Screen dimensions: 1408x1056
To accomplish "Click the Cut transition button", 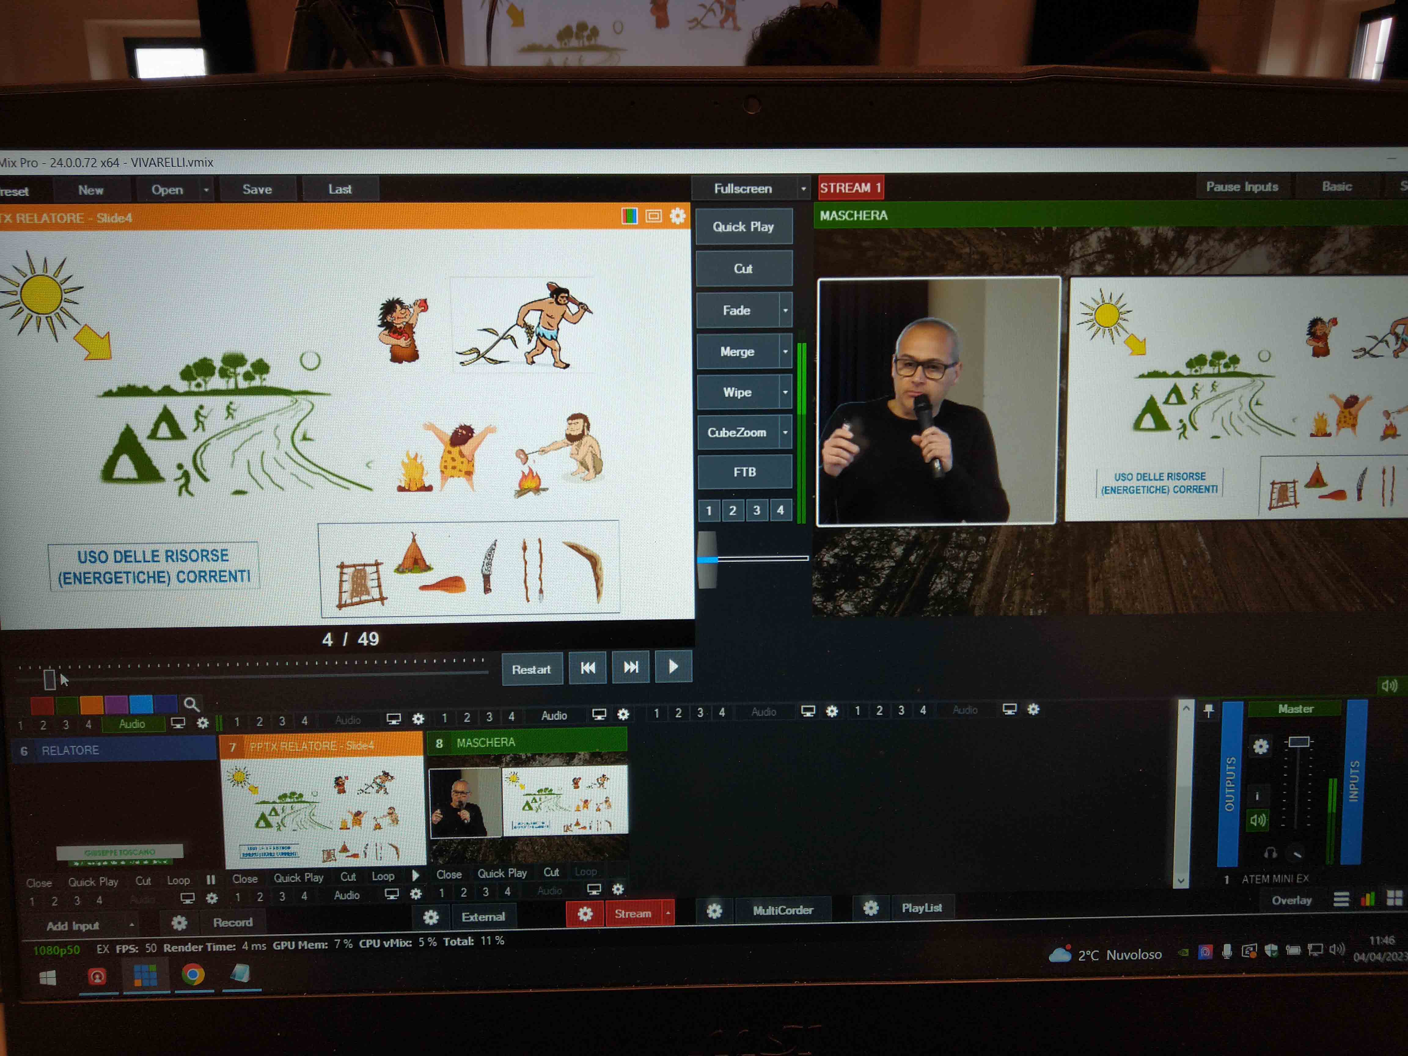I will pyautogui.click(x=743, y=269).
